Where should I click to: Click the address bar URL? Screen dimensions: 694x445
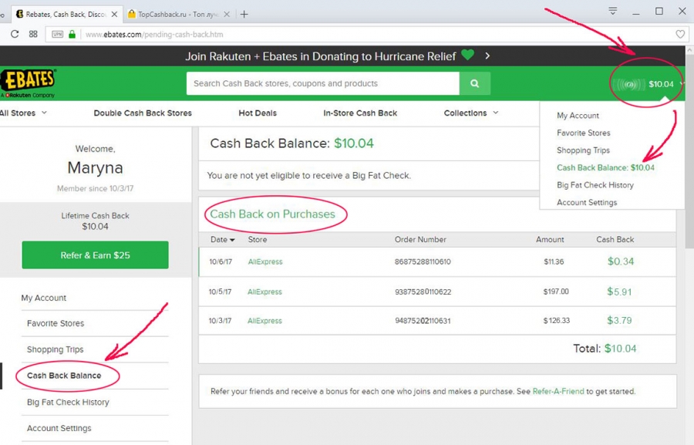click(154, 34)
